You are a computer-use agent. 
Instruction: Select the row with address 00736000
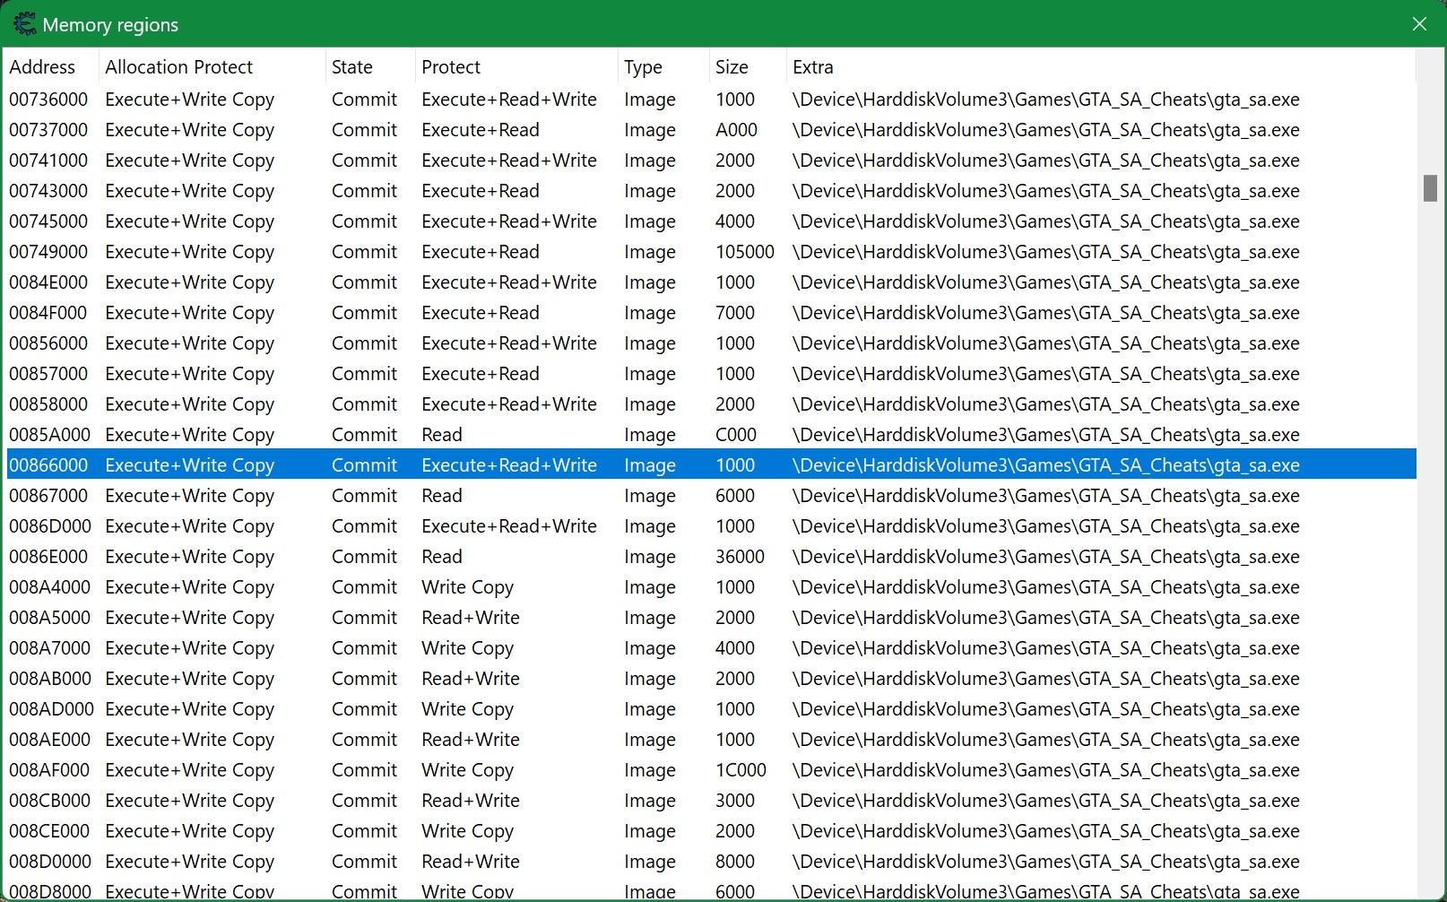[x=712, y=100]
